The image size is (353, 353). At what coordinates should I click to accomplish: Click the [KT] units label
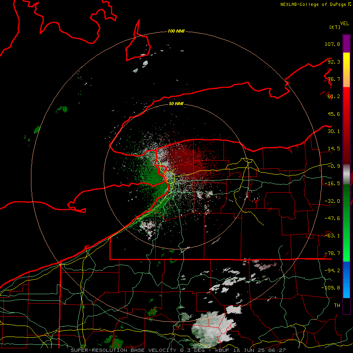point(335,27)
